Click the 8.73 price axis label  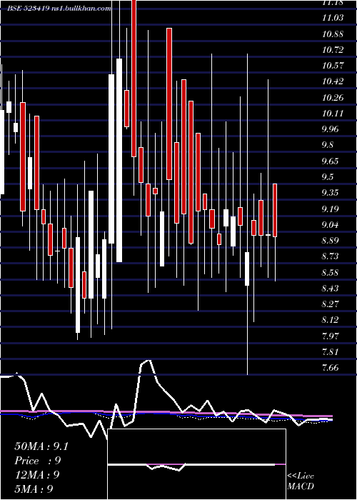tap(331, 256)
